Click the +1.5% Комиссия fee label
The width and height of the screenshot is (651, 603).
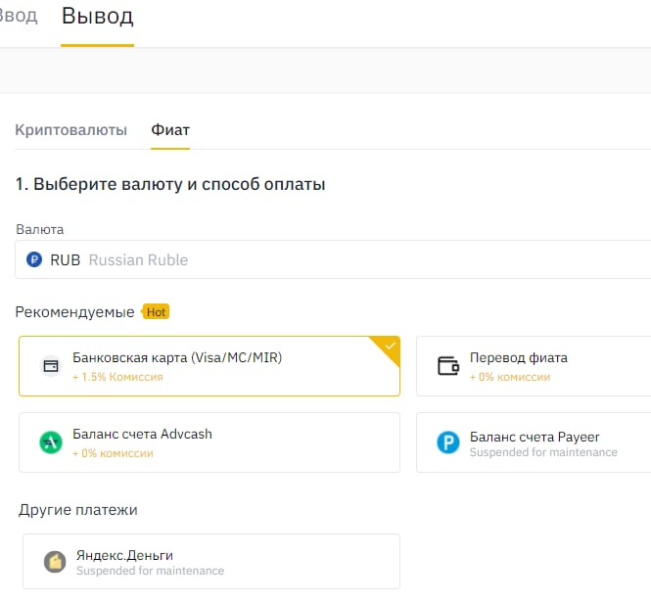[117, 377]
